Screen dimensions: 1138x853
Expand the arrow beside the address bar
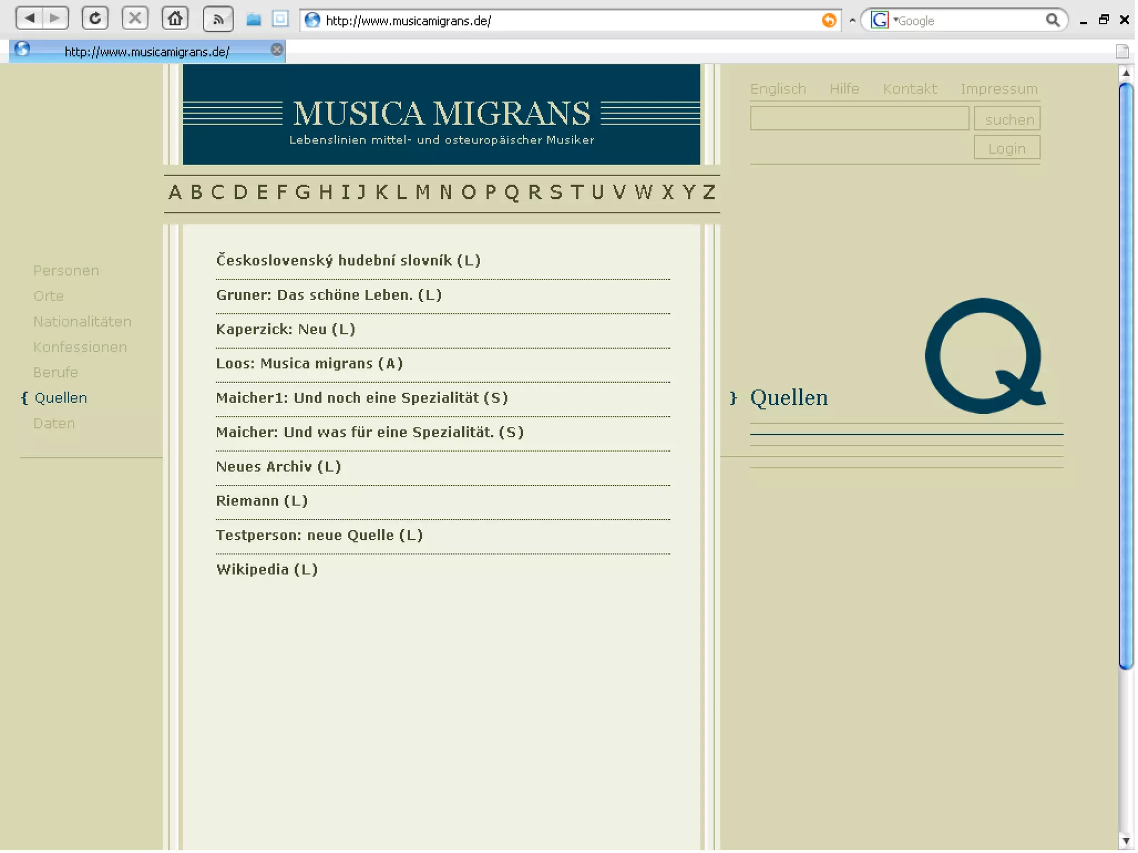pos(852,21)
